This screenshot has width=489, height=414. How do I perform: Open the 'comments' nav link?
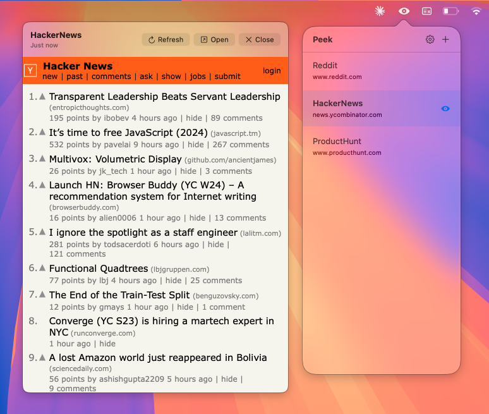(x=111, y=76)
